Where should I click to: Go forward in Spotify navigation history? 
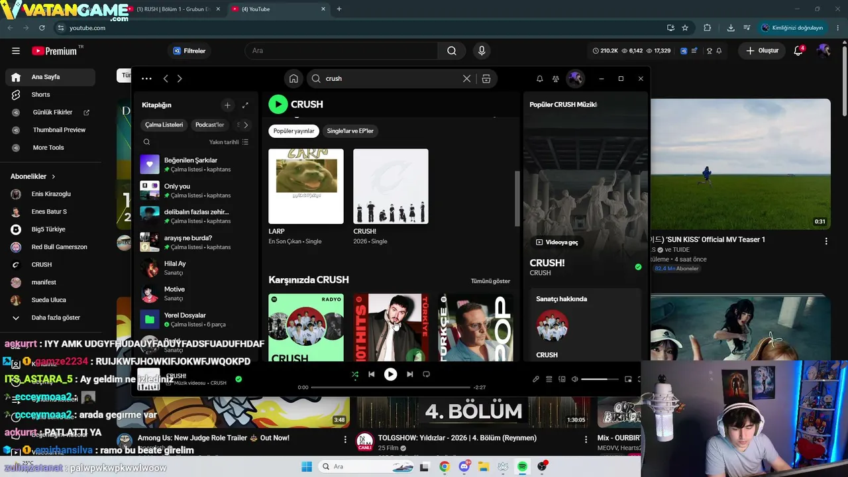click(x=179, y=78)
